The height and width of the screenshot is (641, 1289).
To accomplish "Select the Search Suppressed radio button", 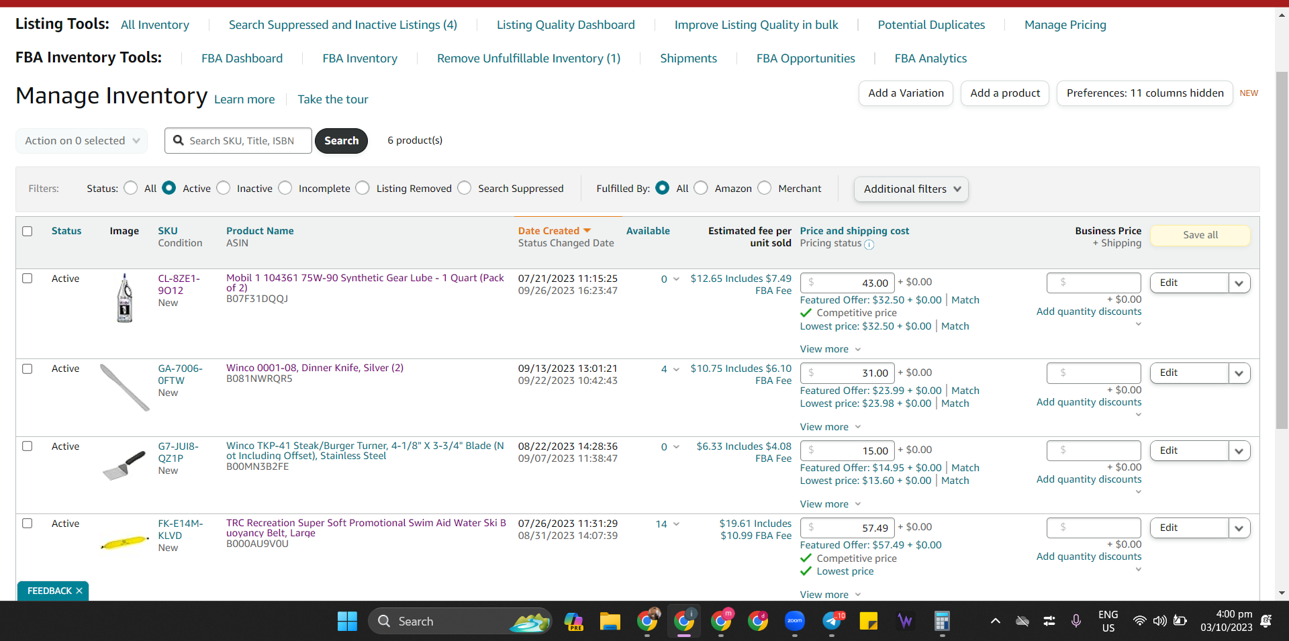I will [465, 188].
